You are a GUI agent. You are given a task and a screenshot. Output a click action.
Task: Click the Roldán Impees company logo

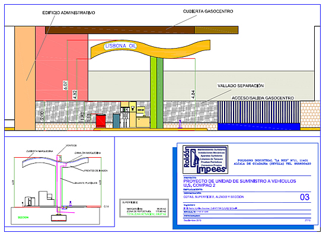(205, 160)
